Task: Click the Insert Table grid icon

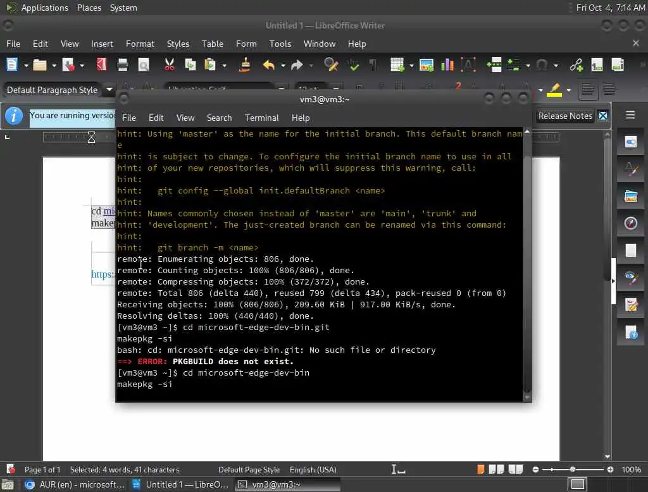Action: [397, 65]
